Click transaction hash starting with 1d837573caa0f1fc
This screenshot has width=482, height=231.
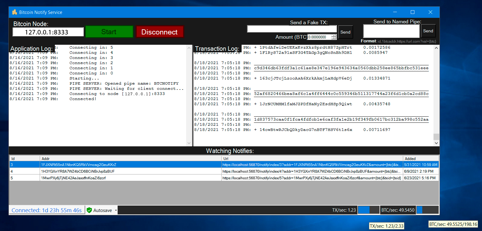pyautogui.click(x=341, y=119)
